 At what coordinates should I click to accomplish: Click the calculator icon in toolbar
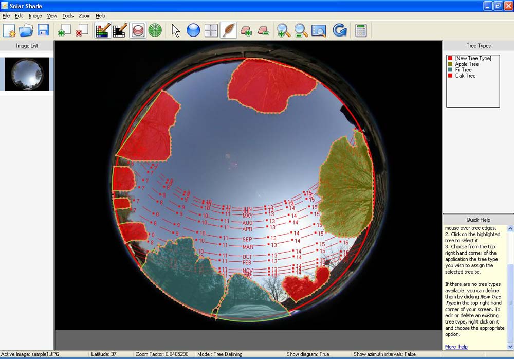pyautogui.click(x=361, y=31)
